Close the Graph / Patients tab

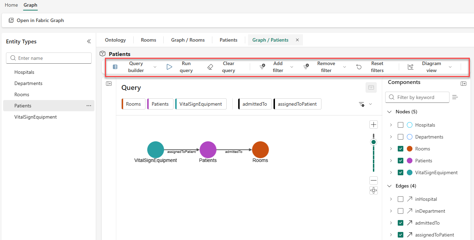(297, 40)
